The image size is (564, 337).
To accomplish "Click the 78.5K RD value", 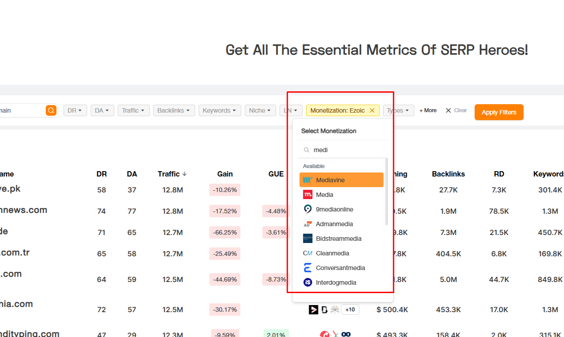I will pos(499,211).
